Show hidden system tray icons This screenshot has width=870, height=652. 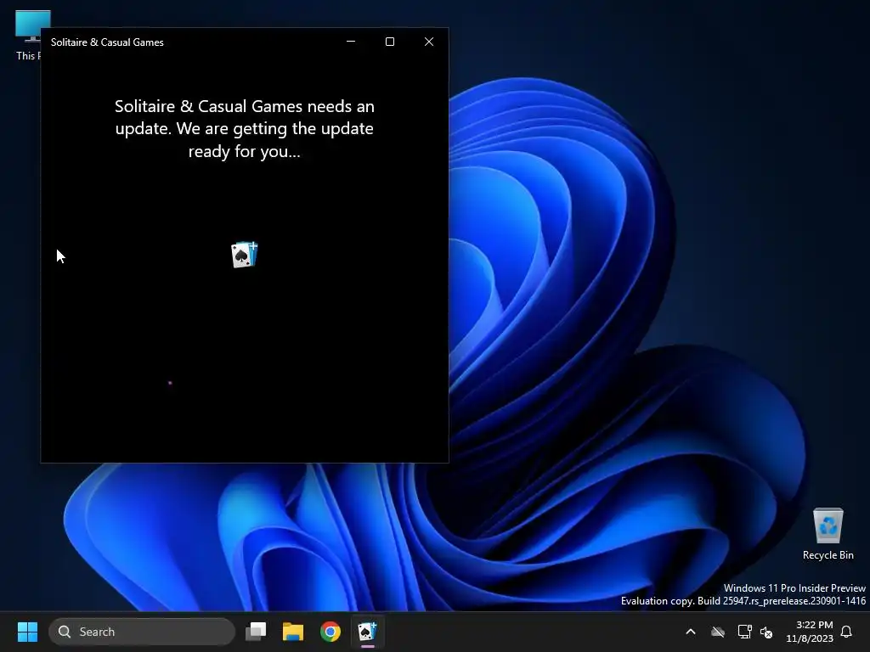pyautogui.click(x=691, y=632)
